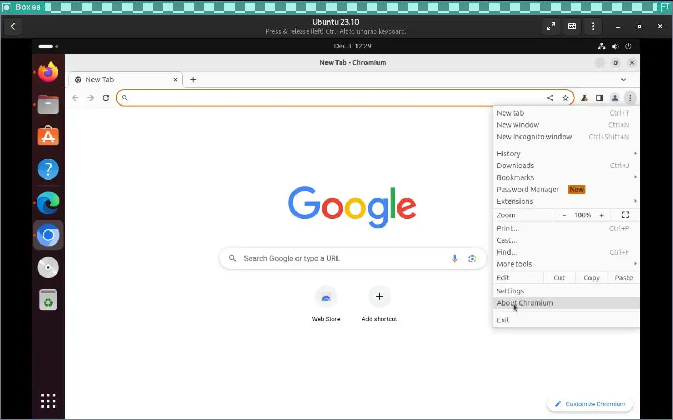Click Copy in the Edit row

[x=592, y=278]
